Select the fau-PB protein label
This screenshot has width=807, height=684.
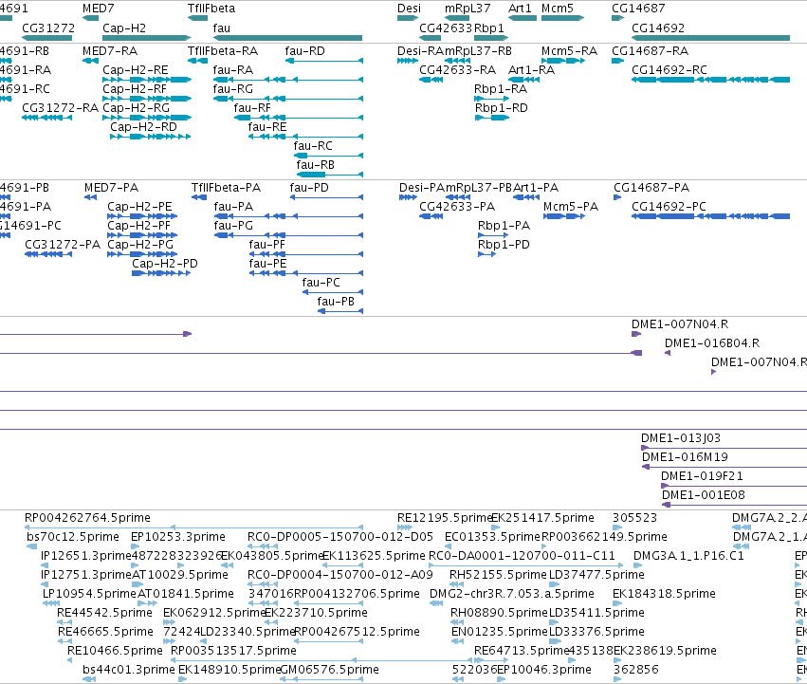point(336,302)
